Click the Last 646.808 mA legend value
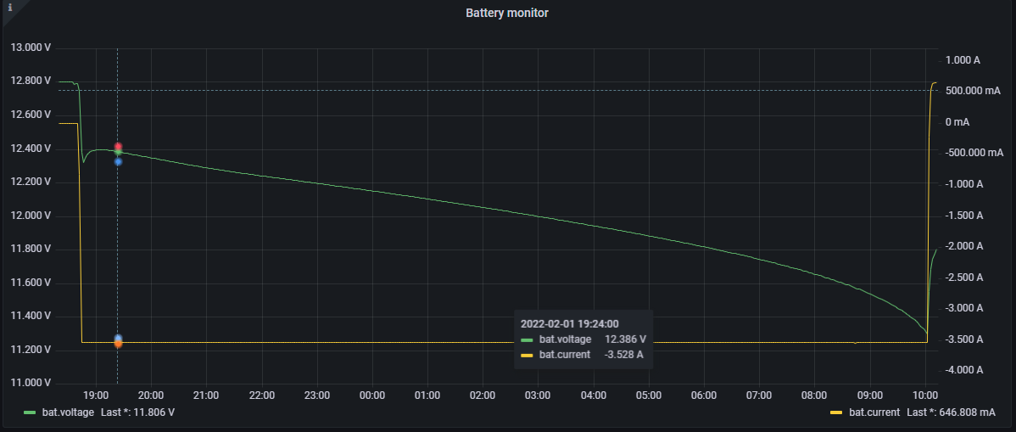 [x=952, y=412]
